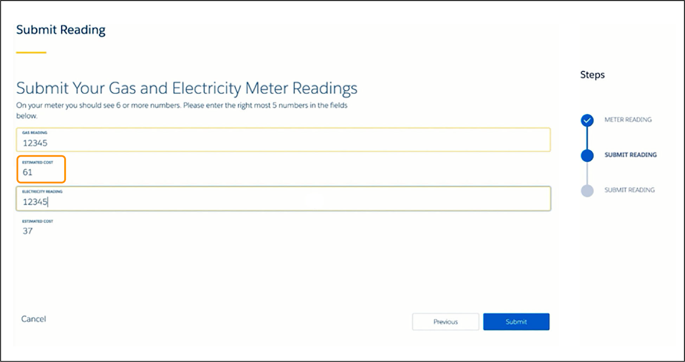685x362 pixels.
Task: Click the Previous button
Action: [x=445, y=322]
